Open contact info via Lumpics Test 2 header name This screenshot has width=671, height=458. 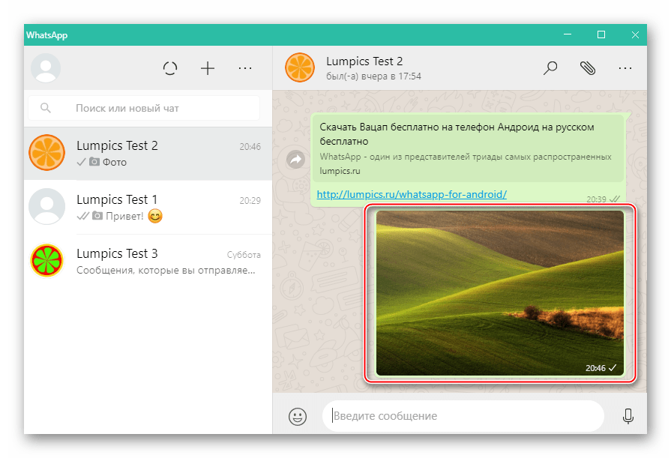pyautogui.click(x=364, y=61)
